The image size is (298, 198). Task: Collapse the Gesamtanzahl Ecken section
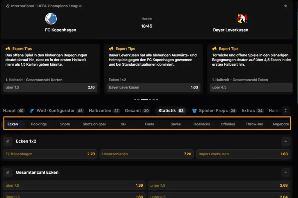coord(285,172)
